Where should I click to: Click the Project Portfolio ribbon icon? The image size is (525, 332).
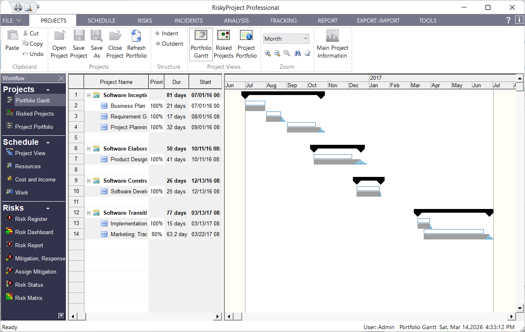pos(246,36)
